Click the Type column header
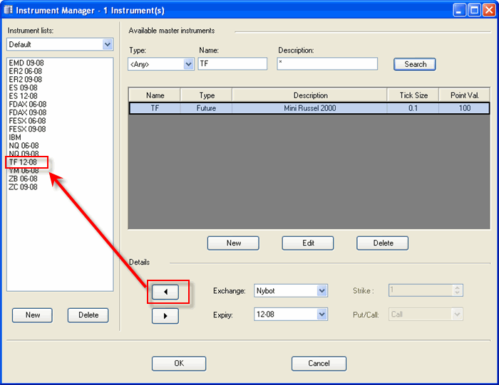The height and width of the screenshot is (385, 499). tap(207, 95)
